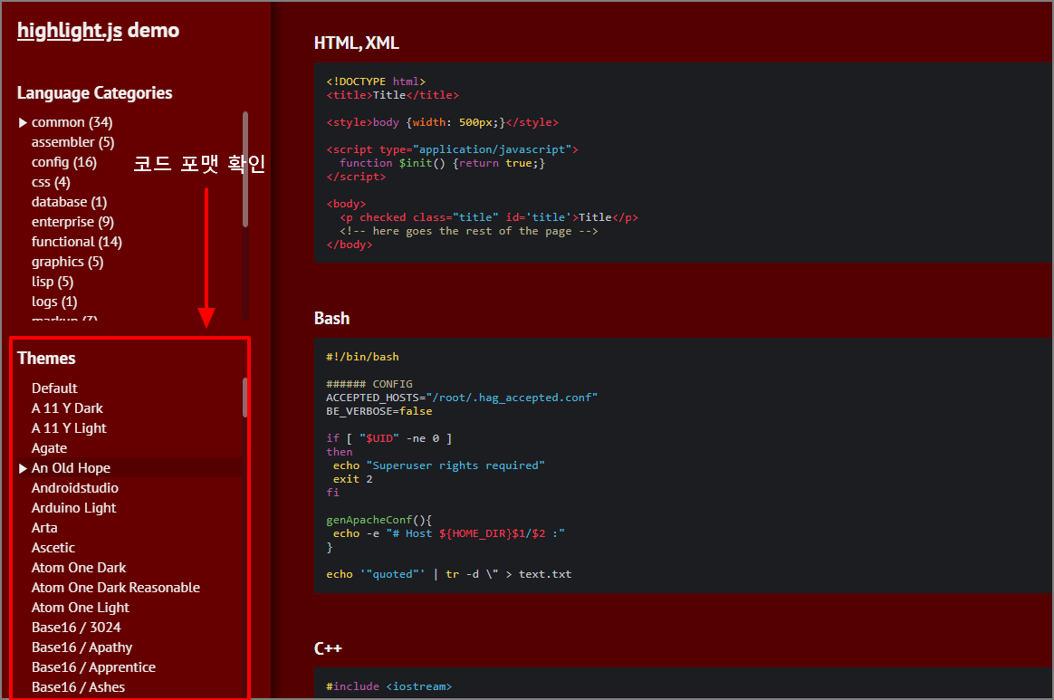Viewport: 1054px width, 700px height.
Task: Select the functional (14) category
Action: [77, 242]
